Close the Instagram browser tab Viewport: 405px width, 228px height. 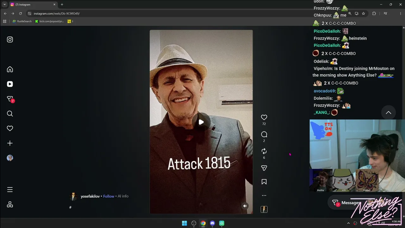(x=54, y=4)
